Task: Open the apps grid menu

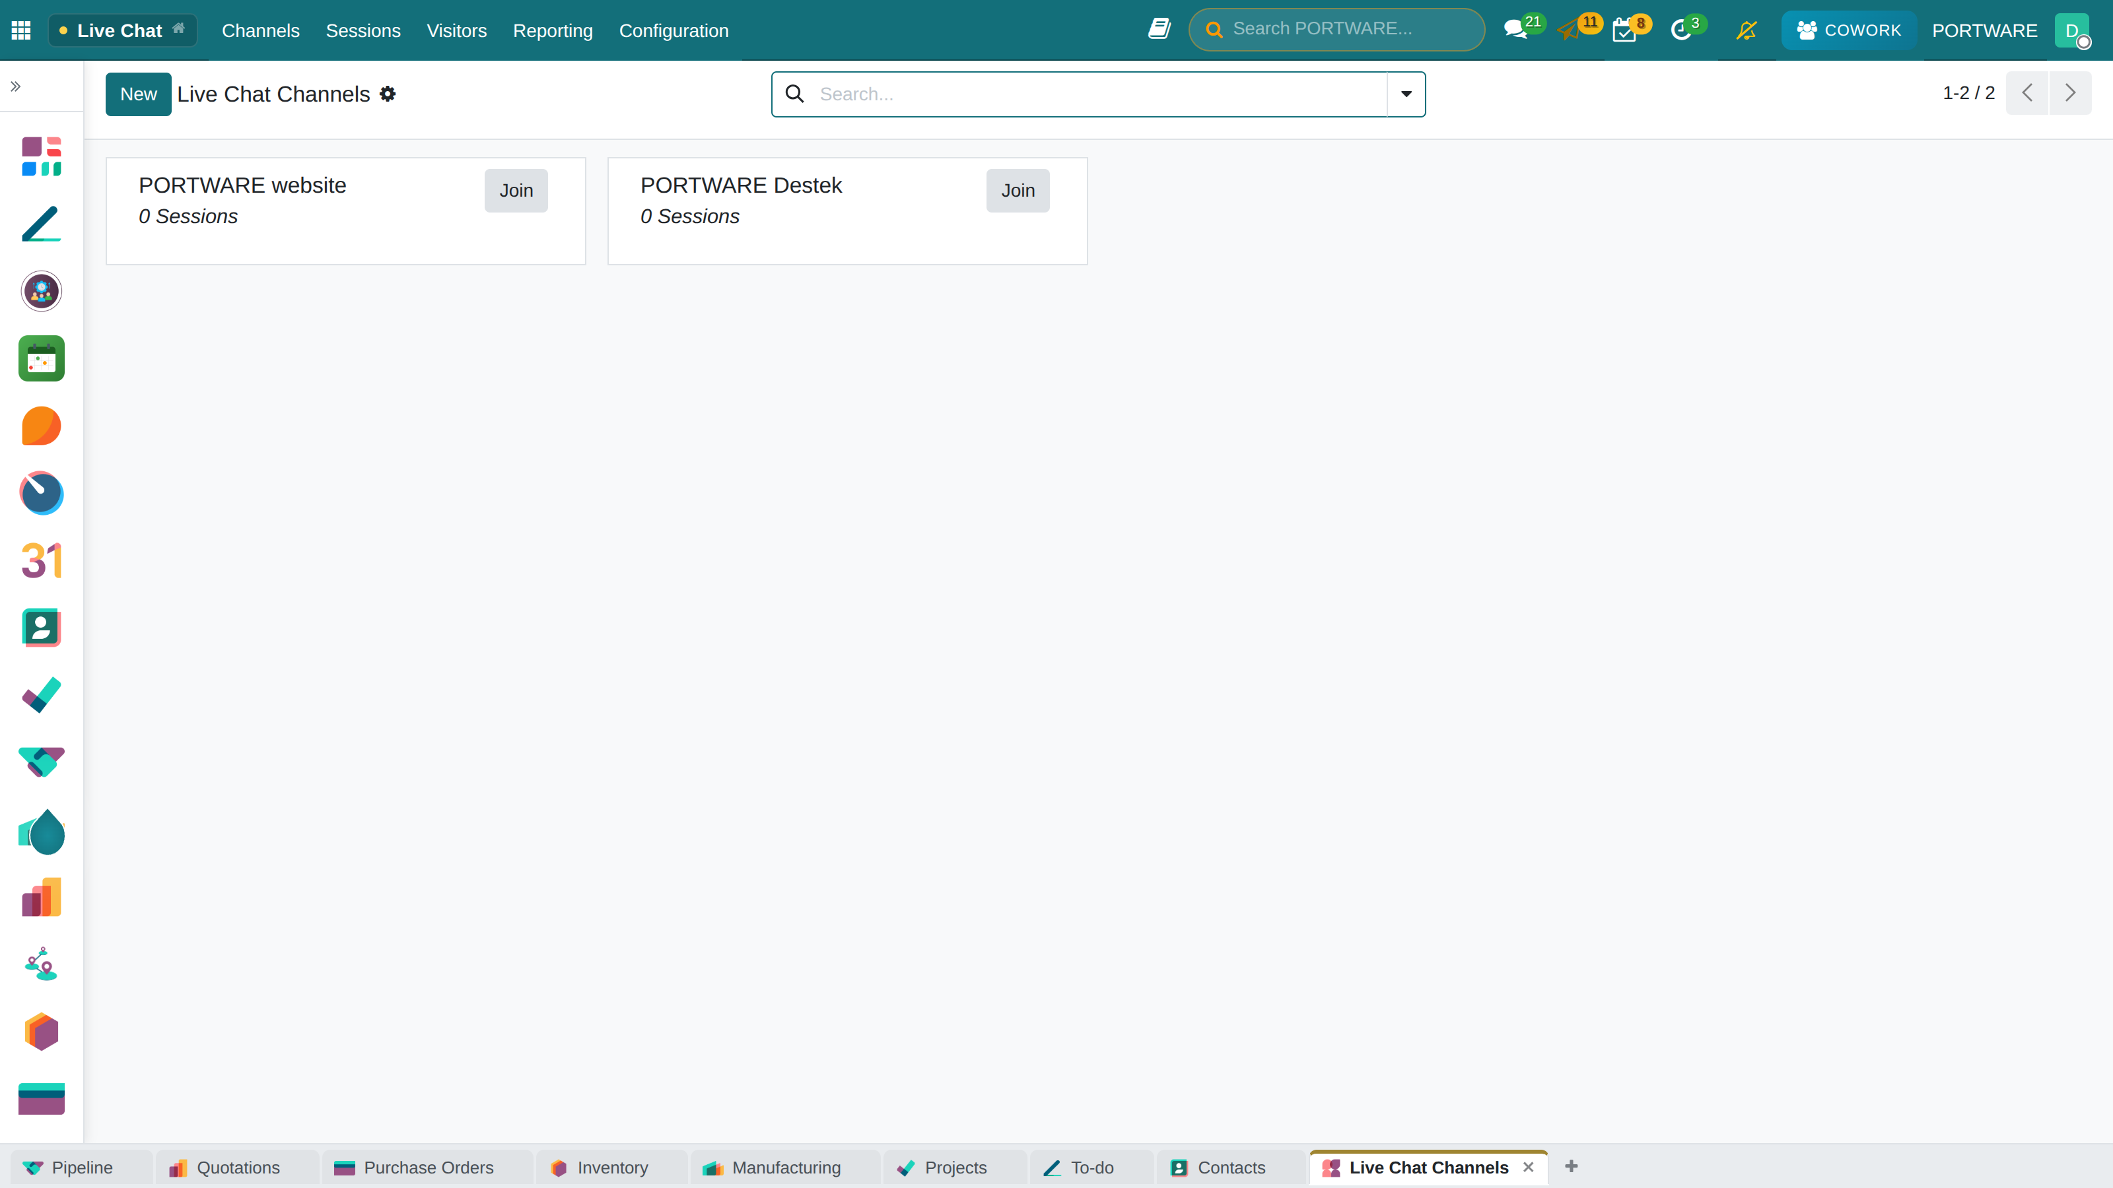Action: click(21, 30)
